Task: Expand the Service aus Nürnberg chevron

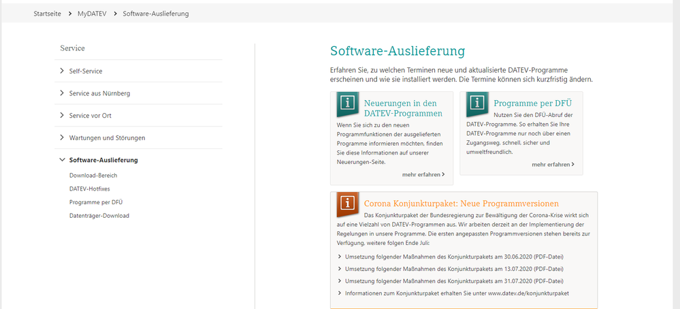Action: [x=62, y=93]
